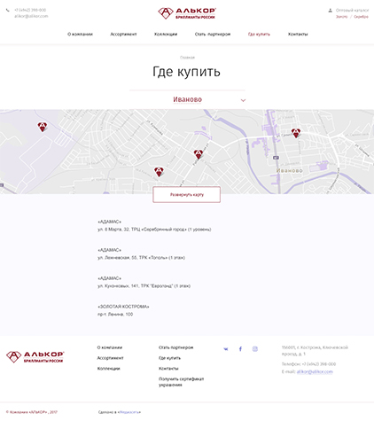Open the Facebook icon in the footer

240,349
